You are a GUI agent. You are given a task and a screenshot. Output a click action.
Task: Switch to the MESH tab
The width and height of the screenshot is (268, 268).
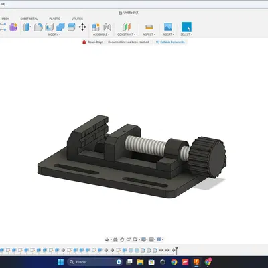point(5,19)
